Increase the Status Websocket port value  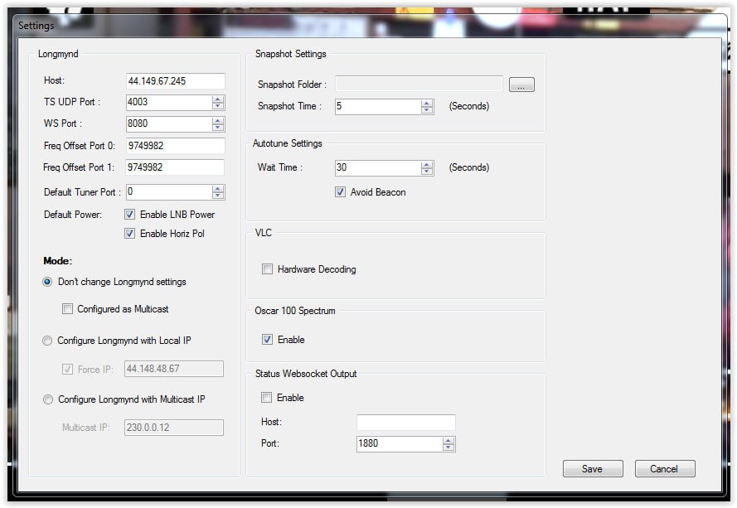pyautogui.click(x=449, y=440)
